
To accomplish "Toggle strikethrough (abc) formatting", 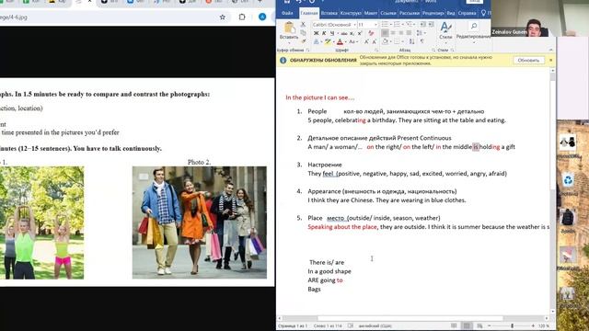I will coord(343,33).
